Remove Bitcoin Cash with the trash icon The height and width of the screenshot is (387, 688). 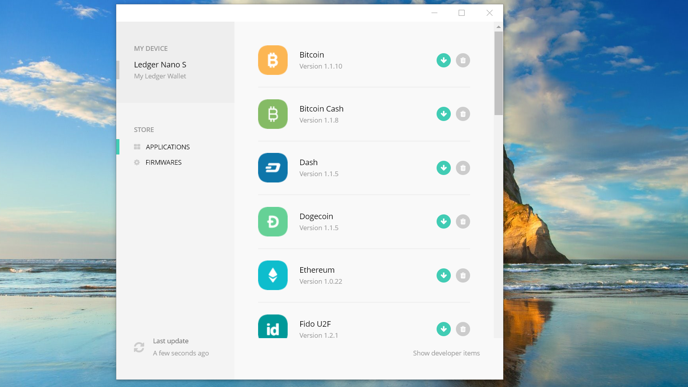[x=463, y=114]
